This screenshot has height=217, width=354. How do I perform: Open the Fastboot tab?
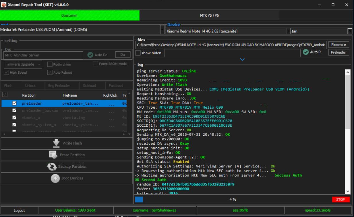click(x=116, y=85)
